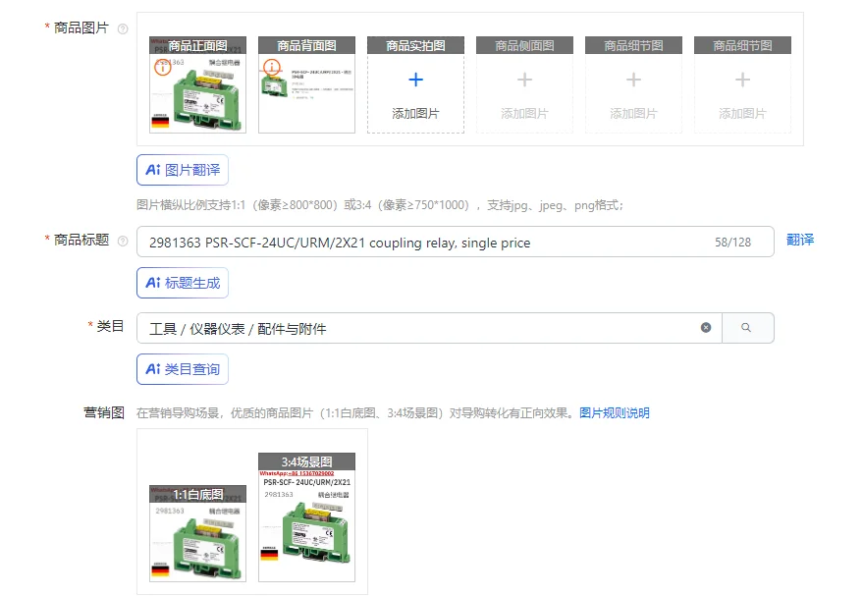Click the help icon next to 商品标题
Viewport: 863px width, 596px height.
click(x=124, y=241)
